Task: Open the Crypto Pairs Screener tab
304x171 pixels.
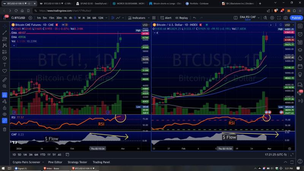Action: click(26, 162)
